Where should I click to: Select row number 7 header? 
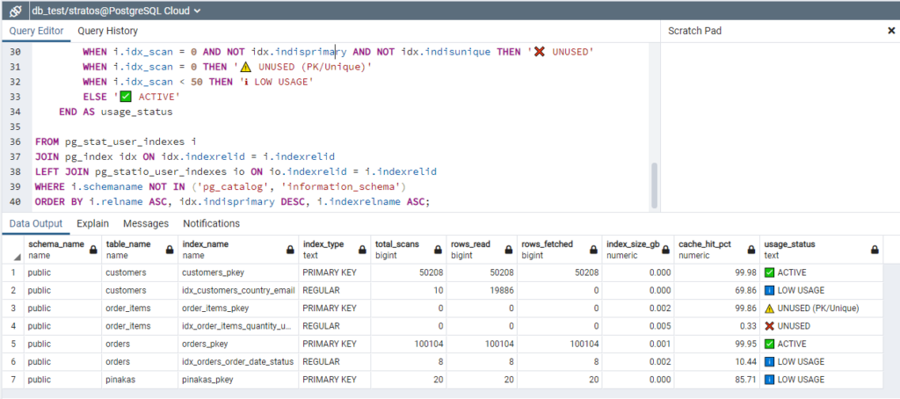pyautogui.click(x=12, y=380)
